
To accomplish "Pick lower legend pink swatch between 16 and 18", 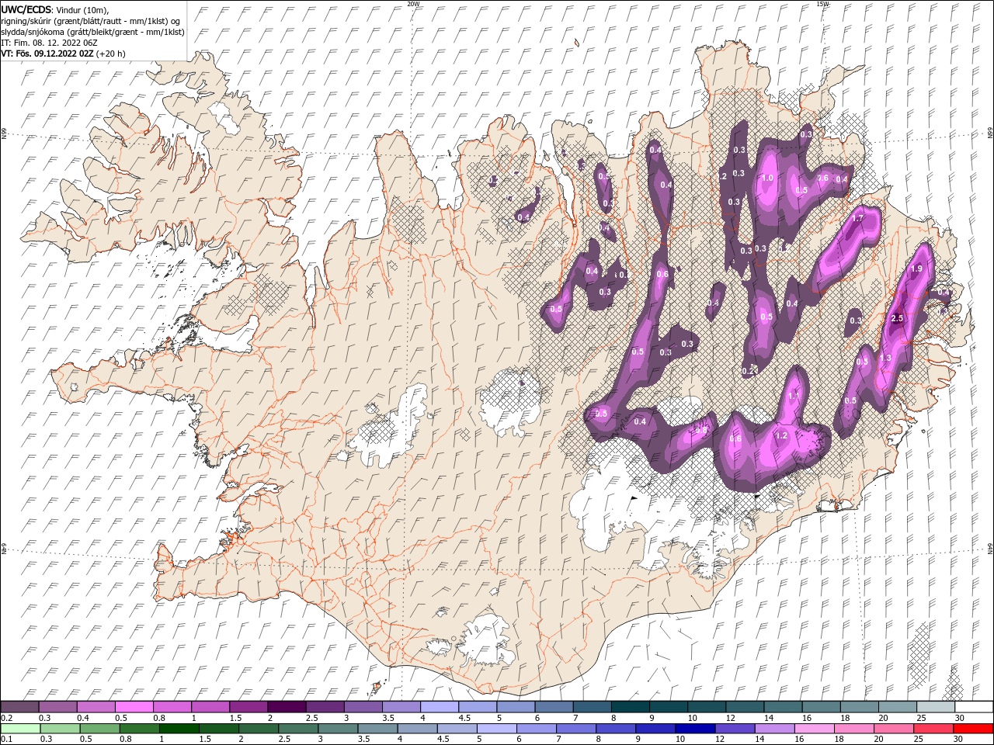I will coord(814,728).
